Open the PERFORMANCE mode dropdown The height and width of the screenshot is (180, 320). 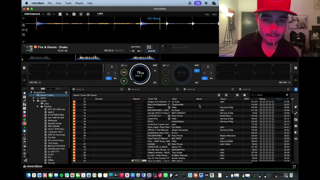pos(34,14)
